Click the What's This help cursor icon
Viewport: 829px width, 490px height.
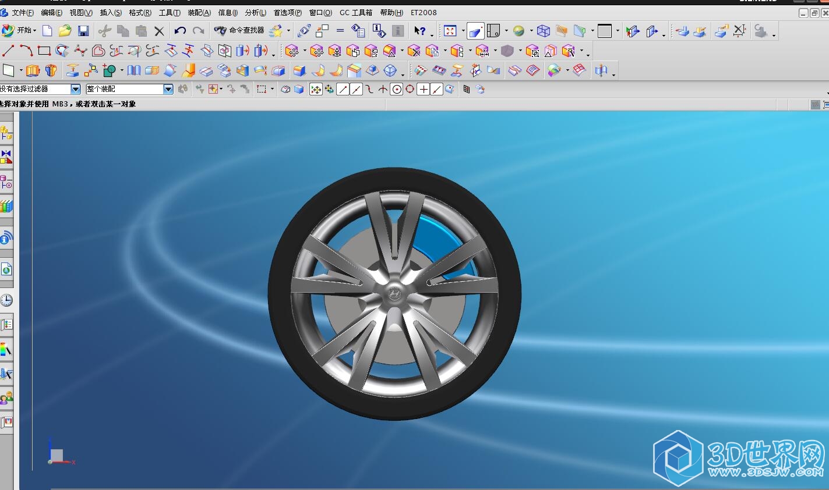(x=420, y=31)
